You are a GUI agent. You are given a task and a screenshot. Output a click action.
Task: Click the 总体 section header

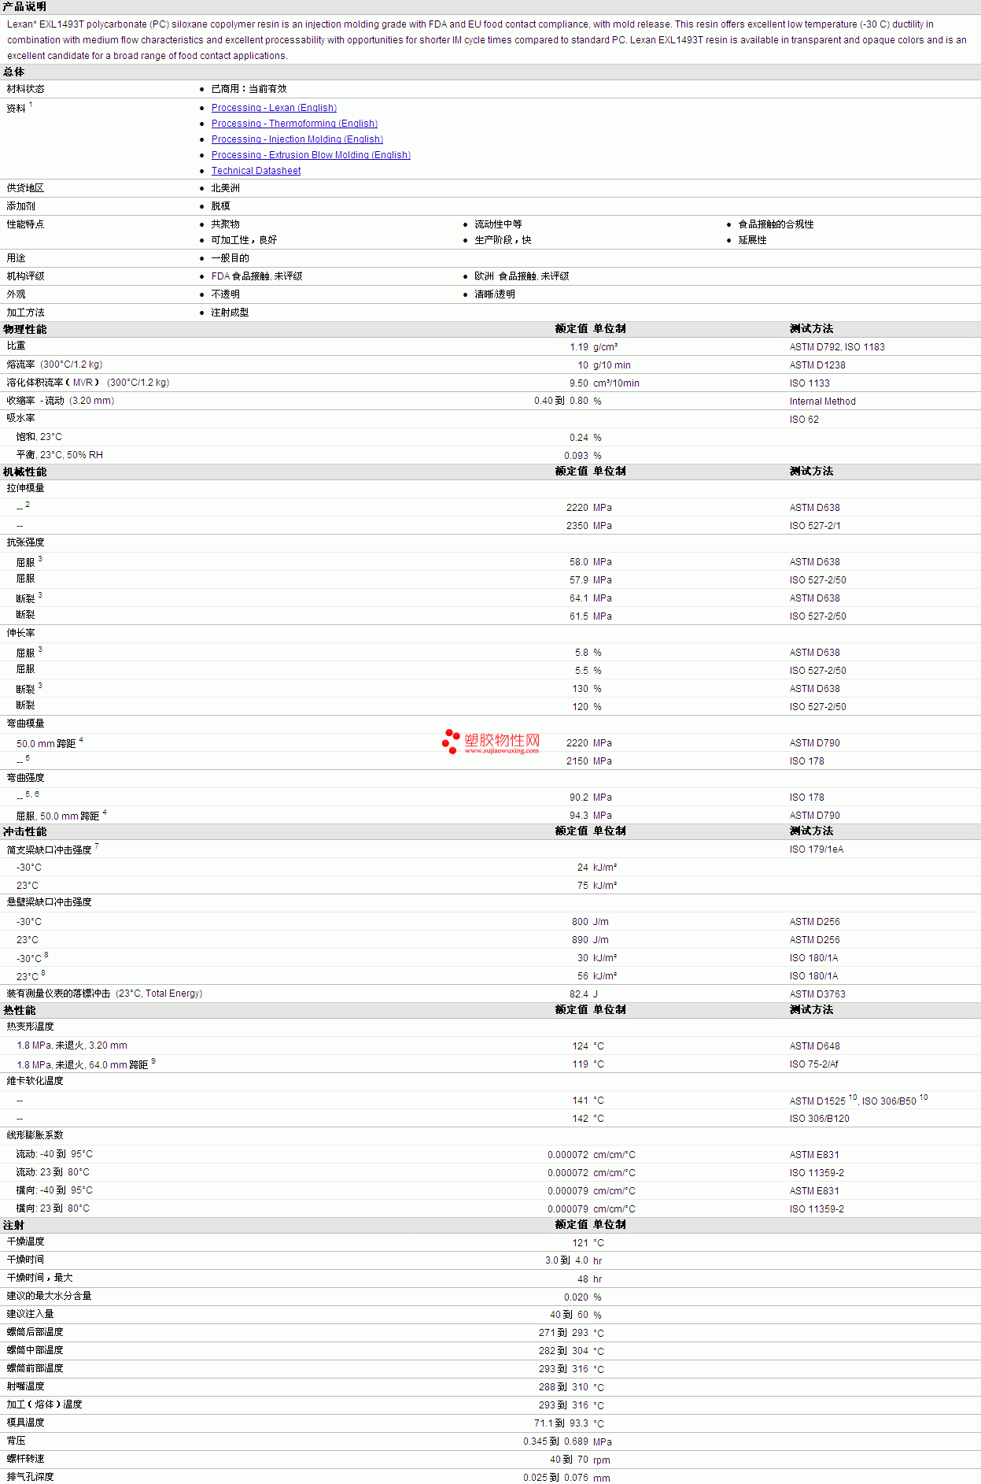(x=13, y=72)
